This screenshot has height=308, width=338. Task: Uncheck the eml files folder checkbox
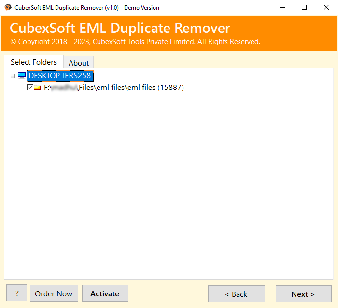[30, 88]
